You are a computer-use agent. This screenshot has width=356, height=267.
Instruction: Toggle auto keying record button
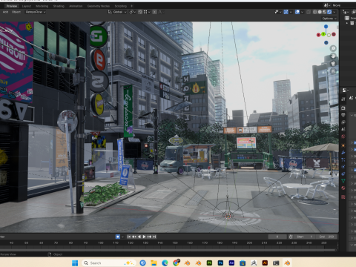[118, 237]
